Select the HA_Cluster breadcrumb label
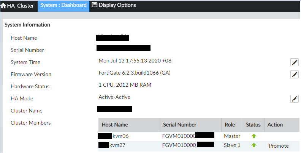 pos(21,5)
